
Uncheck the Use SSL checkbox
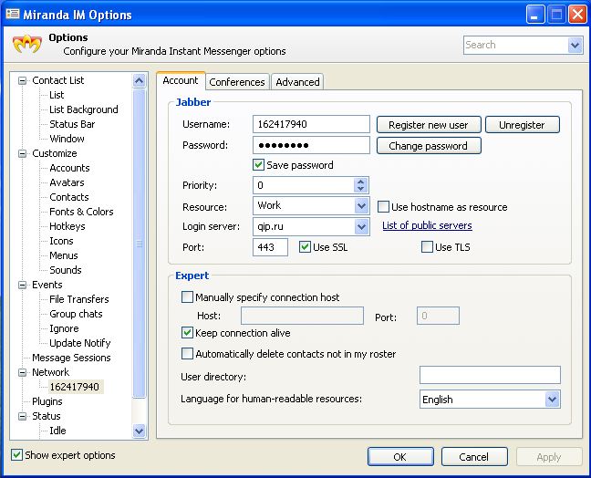pyautogui.click(x=305, y=247)
